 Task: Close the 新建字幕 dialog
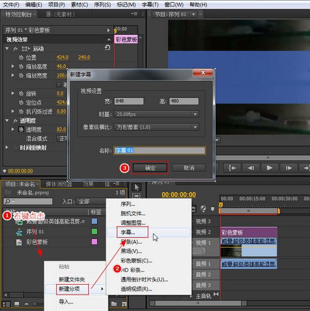[203, 72]
